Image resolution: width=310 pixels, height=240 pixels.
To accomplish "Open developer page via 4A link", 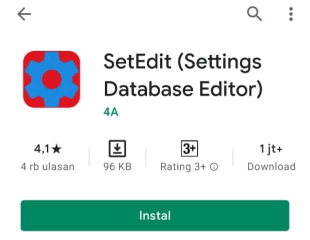I will (x=111, y=112).
